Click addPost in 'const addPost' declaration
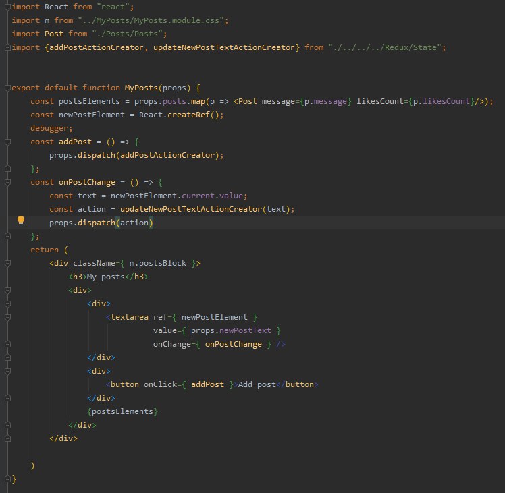The height and width of the screenshot is (493, 505). coord(75,142)
